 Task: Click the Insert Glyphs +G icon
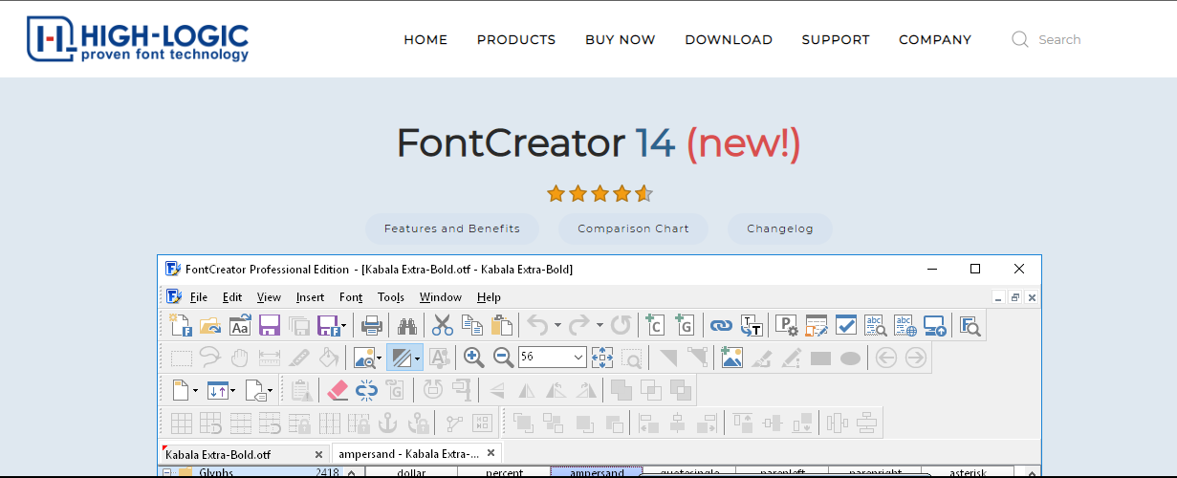click(685, 325)
